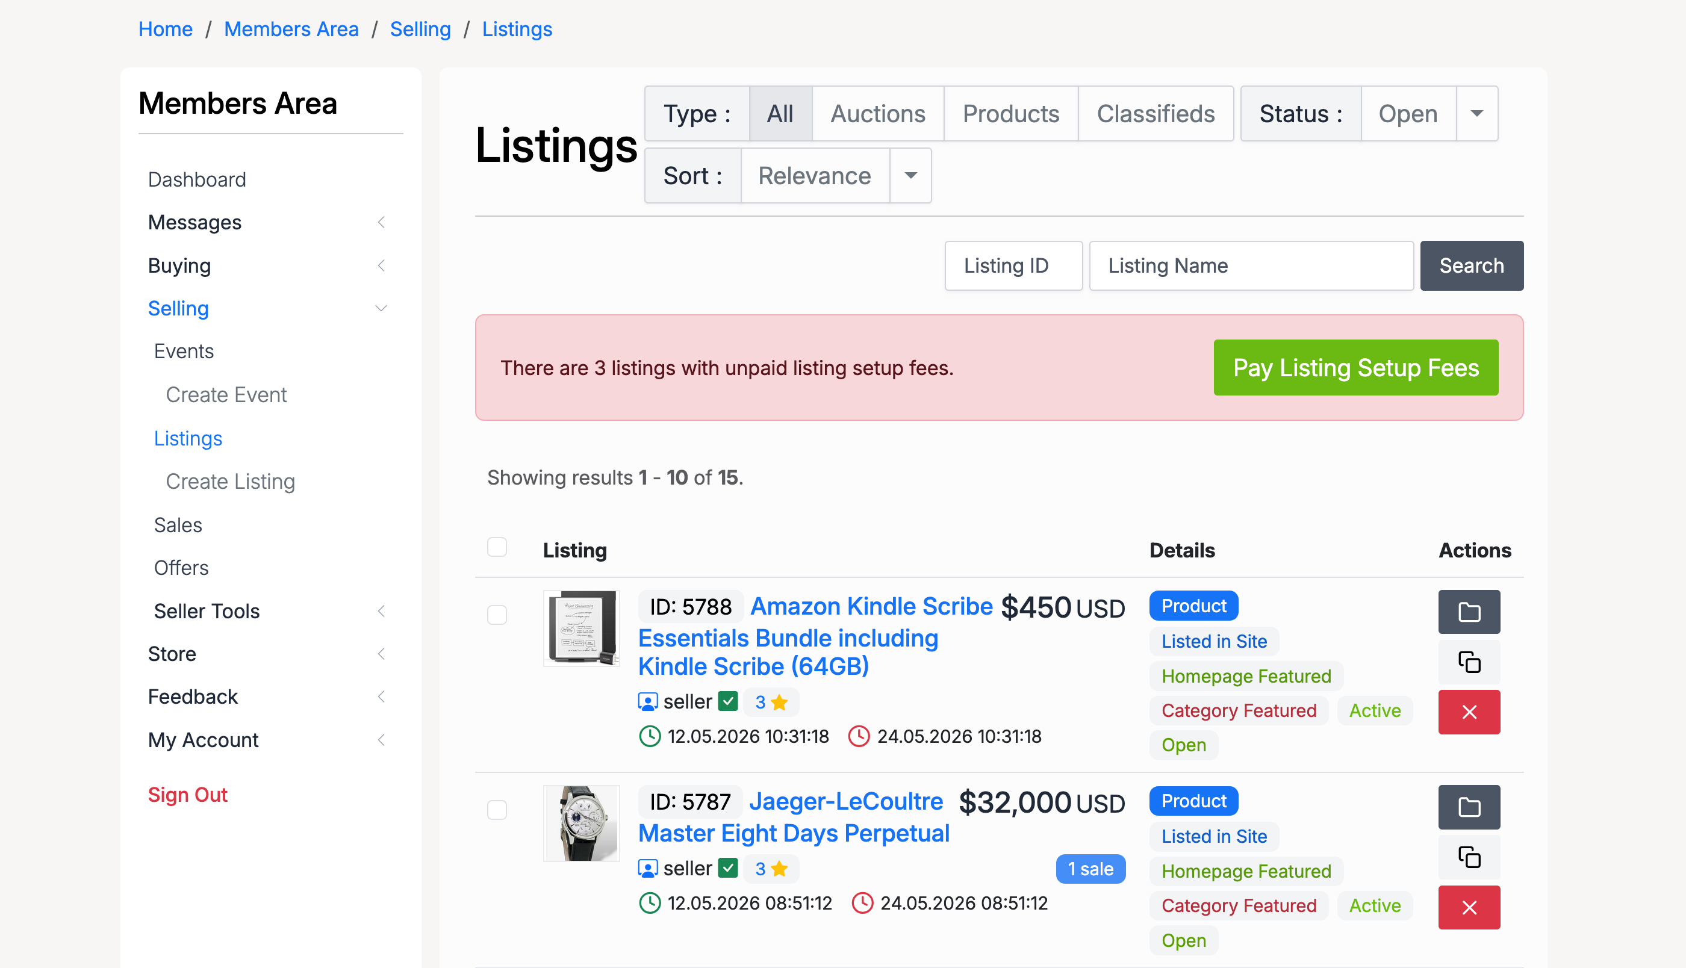1686x968 pixels.
Task: Open Kindle Scribe thumbnail image
Action: [x=581, y=628]
